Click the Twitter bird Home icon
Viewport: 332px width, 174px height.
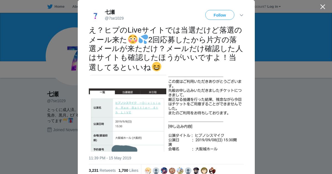point(50,7)
